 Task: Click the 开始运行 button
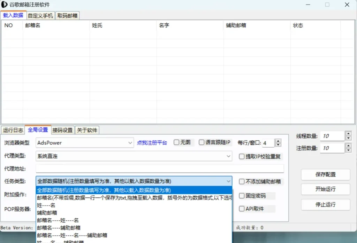(325, 189)
